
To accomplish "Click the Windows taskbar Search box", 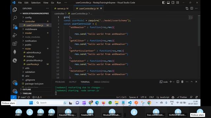I will pyautogui.click(x=51, y=103).
